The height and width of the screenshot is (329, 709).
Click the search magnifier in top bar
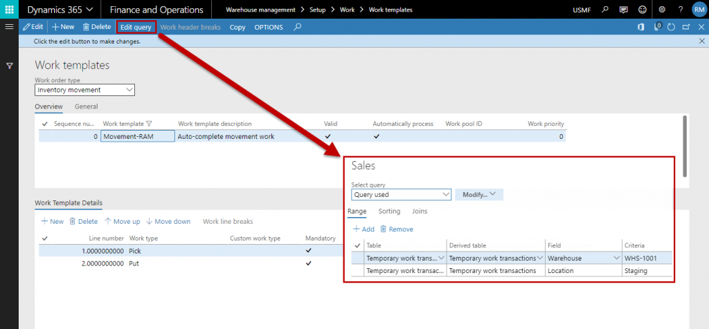tap(605, 10)
